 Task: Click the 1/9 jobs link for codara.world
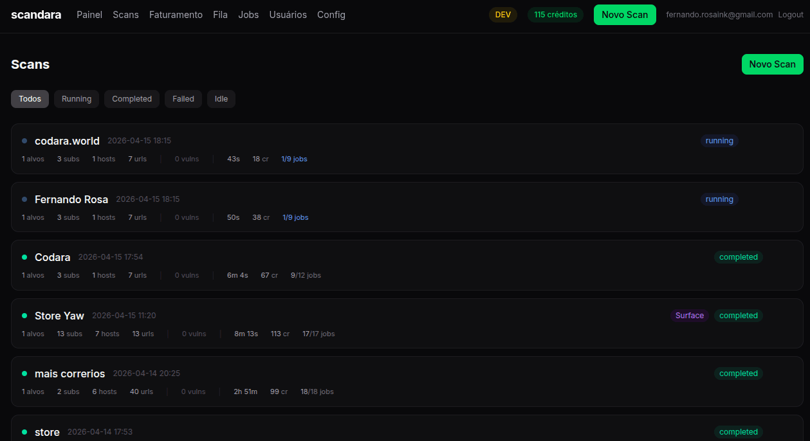coord(294,159)
